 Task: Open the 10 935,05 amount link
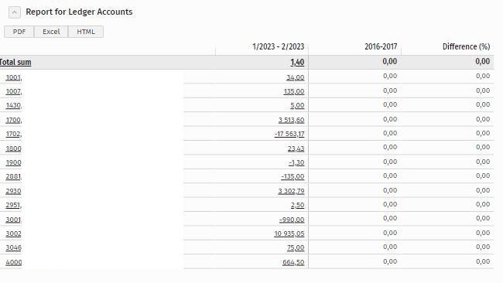coord(289,234)
